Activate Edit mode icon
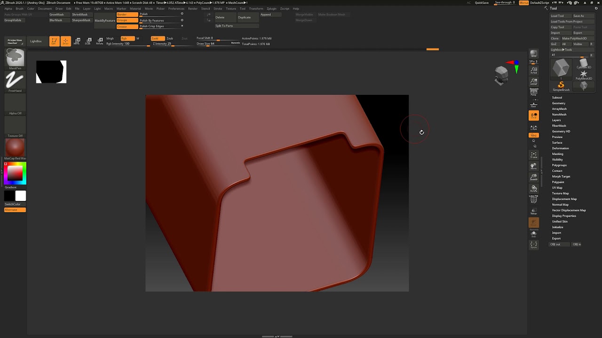The height and width of the screenshot is (338, 602). (55, 41)
